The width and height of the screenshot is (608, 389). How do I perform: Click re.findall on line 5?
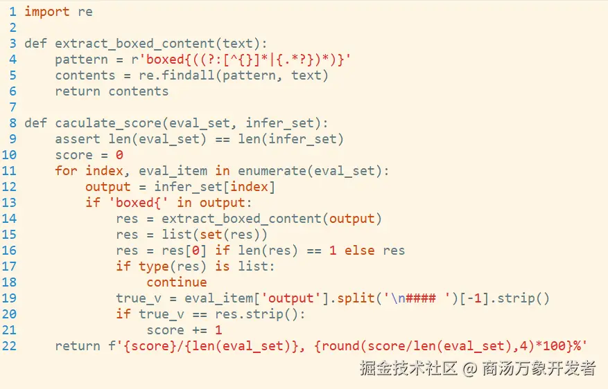tap(176, 75)
